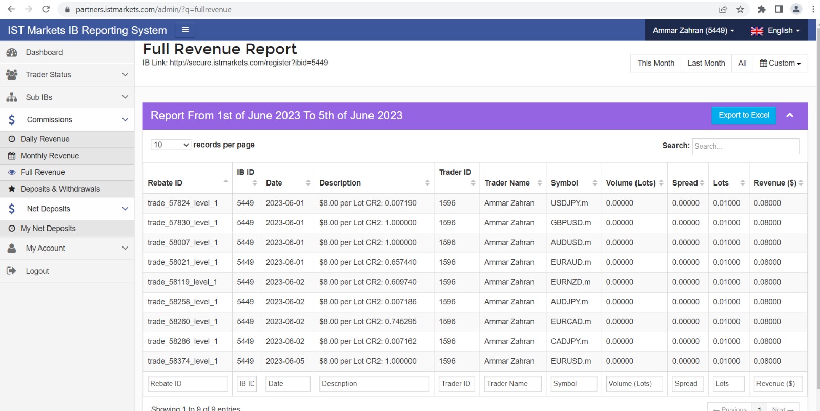The height and width of the screenshot is (411, 820).
Task: Click the trade_58374_level_1 rebate cell
Action: [182, 361]
